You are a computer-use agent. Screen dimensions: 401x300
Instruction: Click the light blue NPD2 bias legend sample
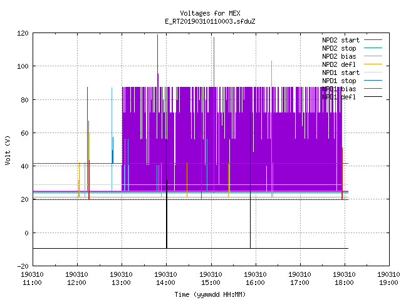coord(373,56)
